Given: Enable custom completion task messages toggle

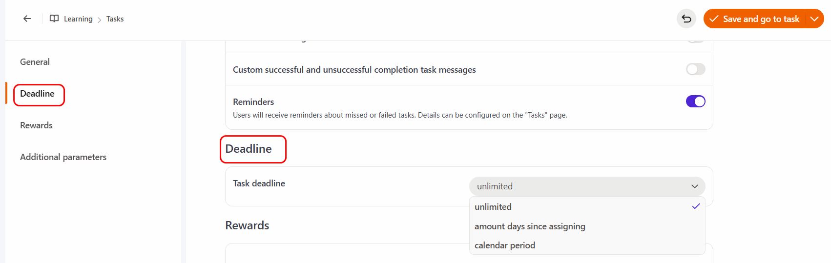Looking at the screenshot, I should click(695, 69).
